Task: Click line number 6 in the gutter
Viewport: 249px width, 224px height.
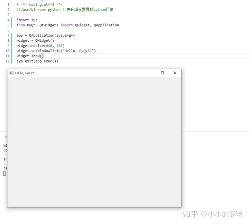Action: 8,30
